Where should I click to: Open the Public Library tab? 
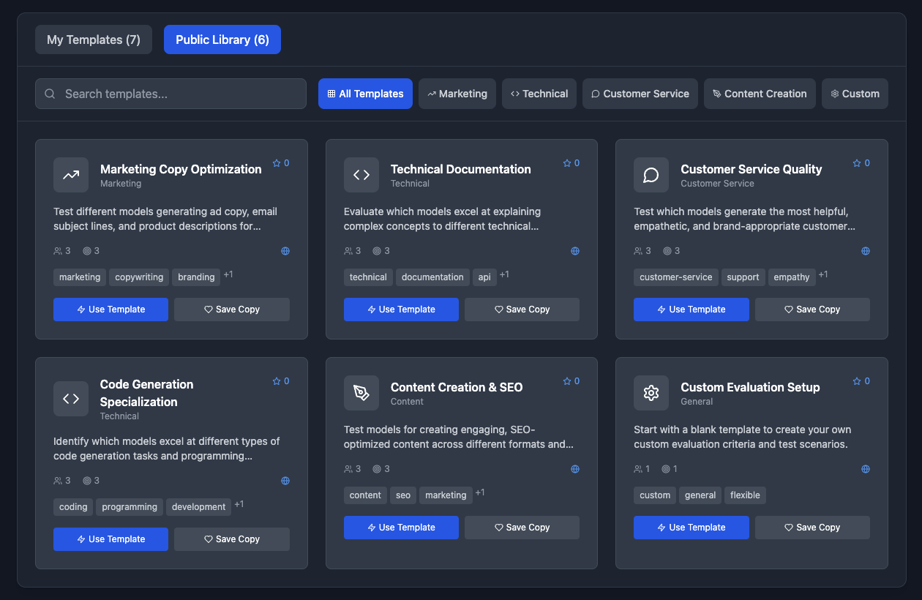(222, 40)
